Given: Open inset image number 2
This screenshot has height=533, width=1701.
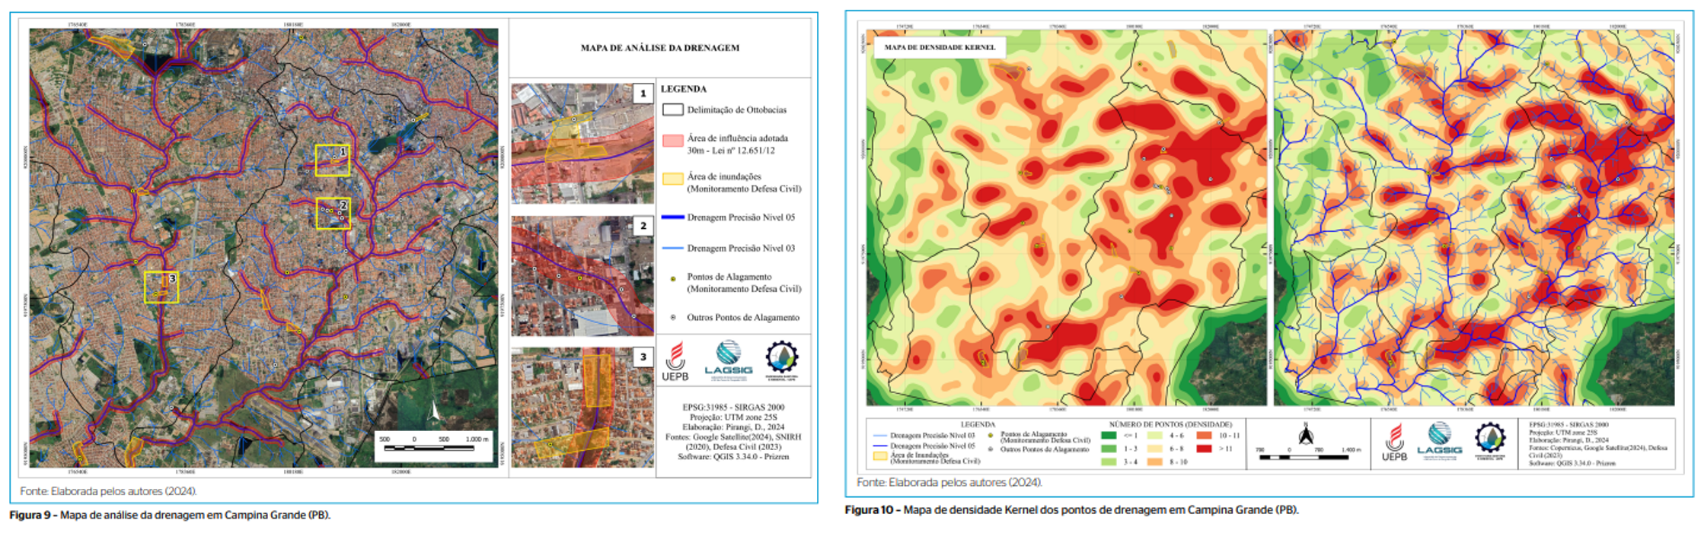Looking at the screenshot, I should [x=582, y=276].
